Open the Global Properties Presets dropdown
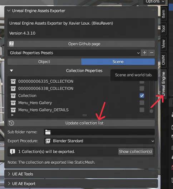Screen dimensions: 173x189 74,53
